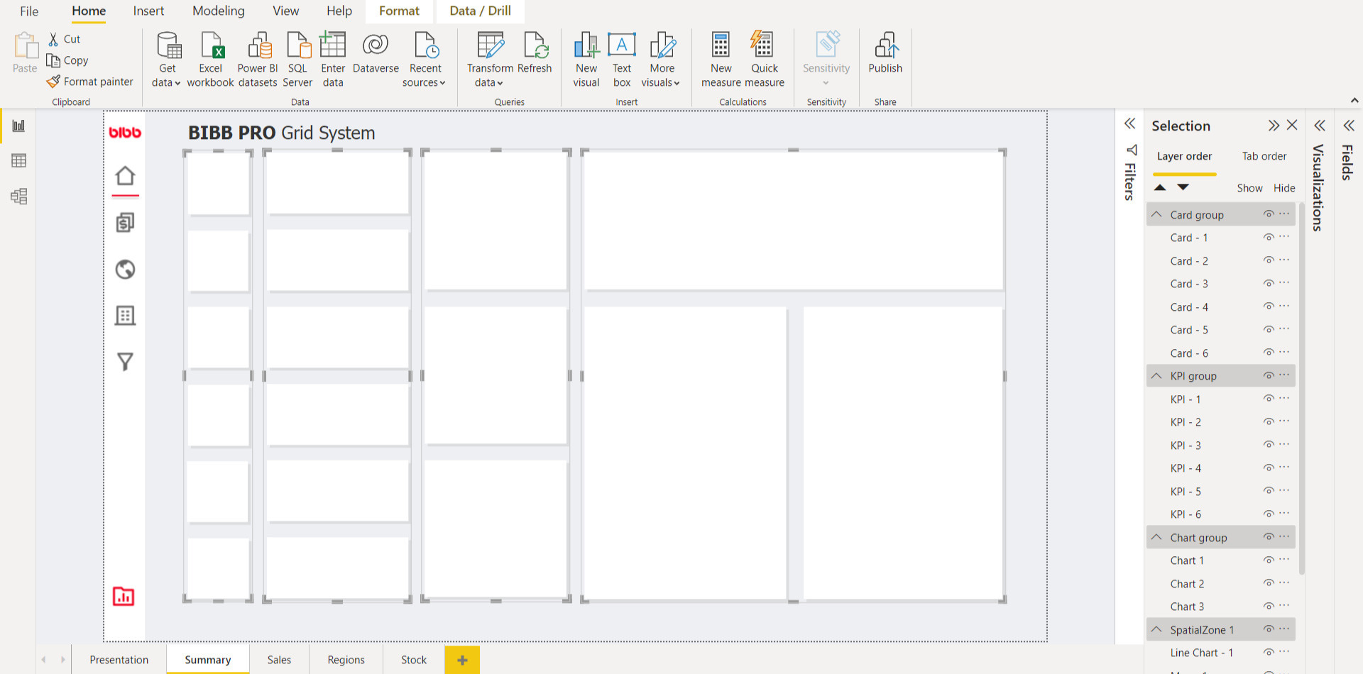Image resolution: width=1363 pixels, height=674 pixels.
Task: Switch to the Sales page tab
Action: pyautogui.click(x=279, y=660)
